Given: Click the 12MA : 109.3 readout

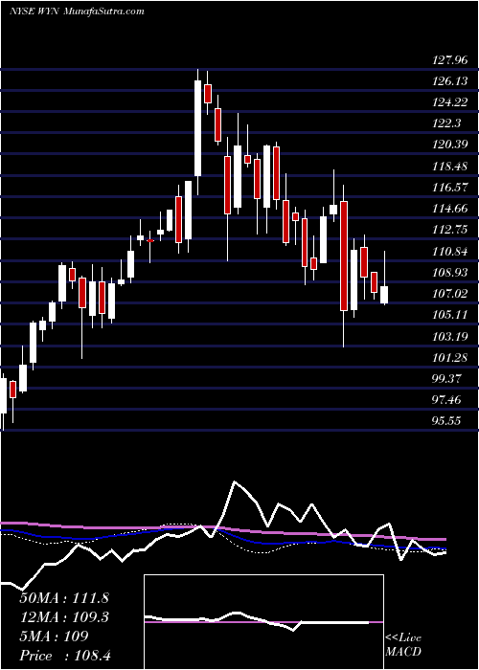Looking at the screenshot, I should (64, 617).
